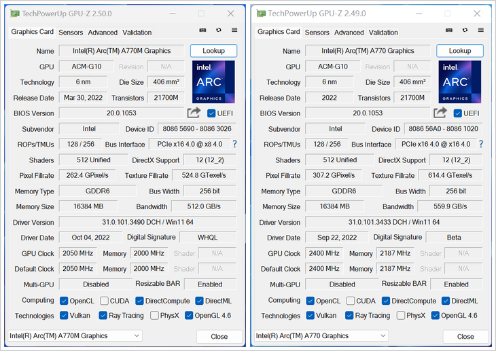Click Bandwidth value 559.9 GB/s
The width and height of the screenshot is (496, 351).
pos(450,206)
